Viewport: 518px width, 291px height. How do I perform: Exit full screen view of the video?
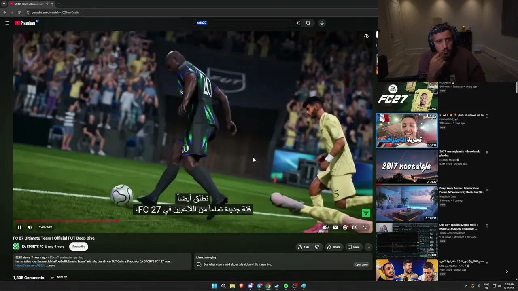pos(364,227)
